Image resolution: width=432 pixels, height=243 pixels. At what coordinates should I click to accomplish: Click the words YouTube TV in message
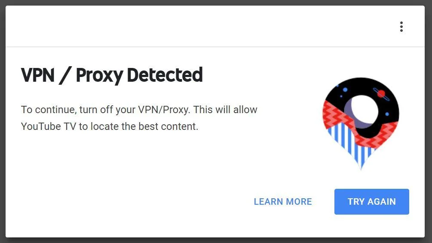tap(49, 126)
